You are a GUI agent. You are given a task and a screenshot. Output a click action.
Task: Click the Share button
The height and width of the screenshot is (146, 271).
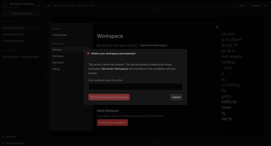tap(243, 6)
